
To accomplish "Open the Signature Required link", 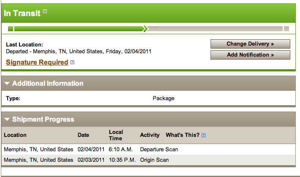I will [37, 63].
